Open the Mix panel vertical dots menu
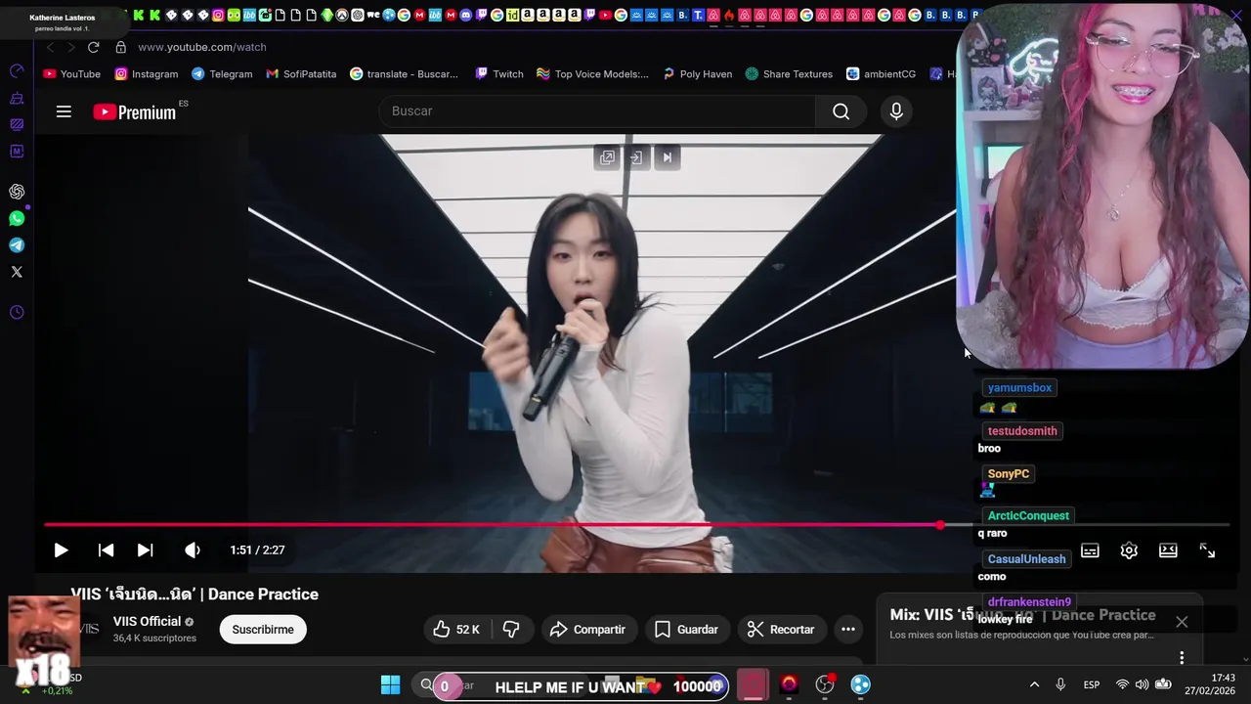Viewport: 1251px width, 704px height. tap(1182, 658)
